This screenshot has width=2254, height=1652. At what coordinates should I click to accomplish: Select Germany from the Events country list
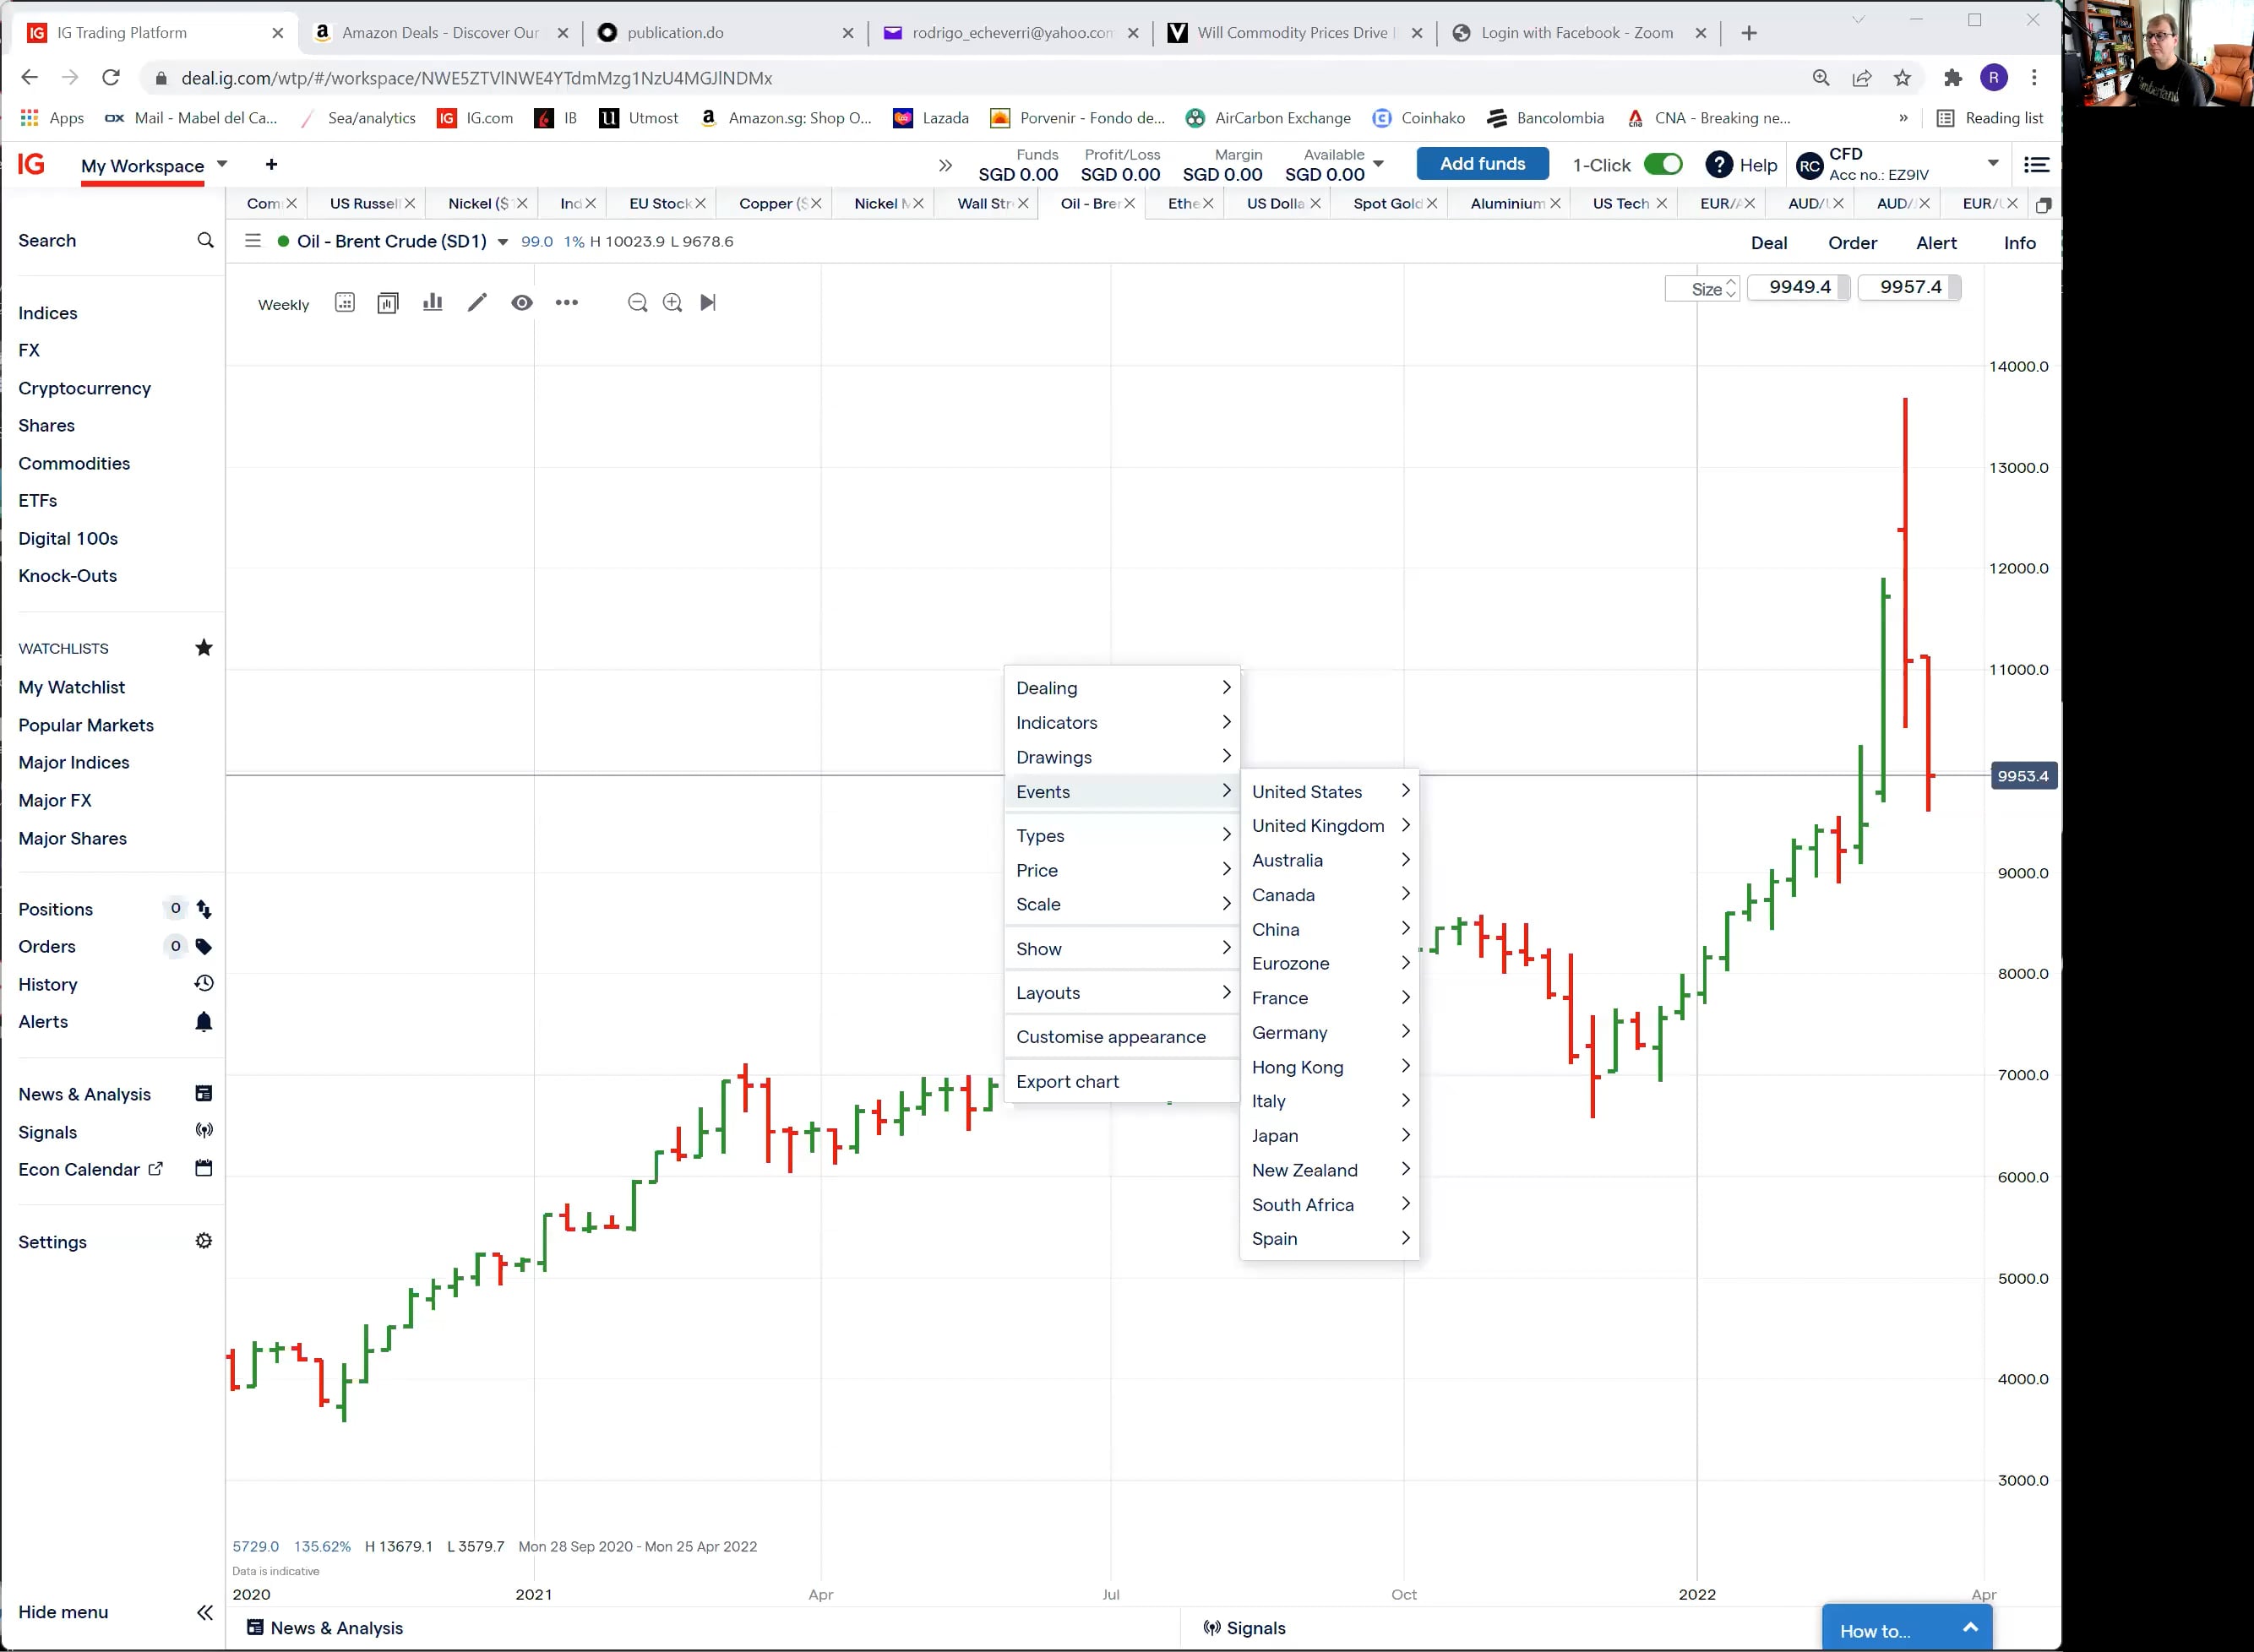[x=1290, y=1032]
